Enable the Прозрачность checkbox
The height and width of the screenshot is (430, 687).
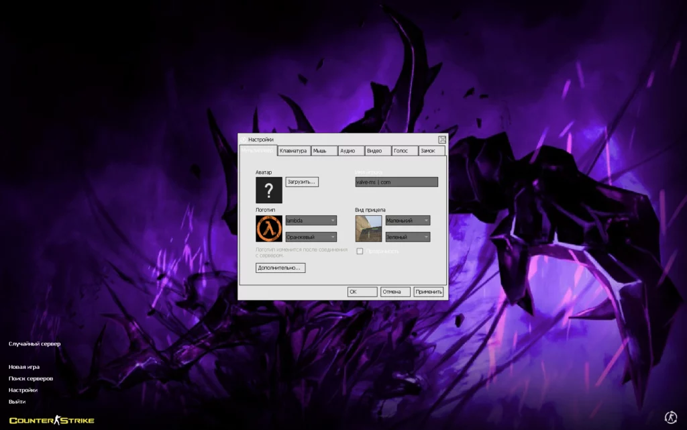click(x=360, y=251)
